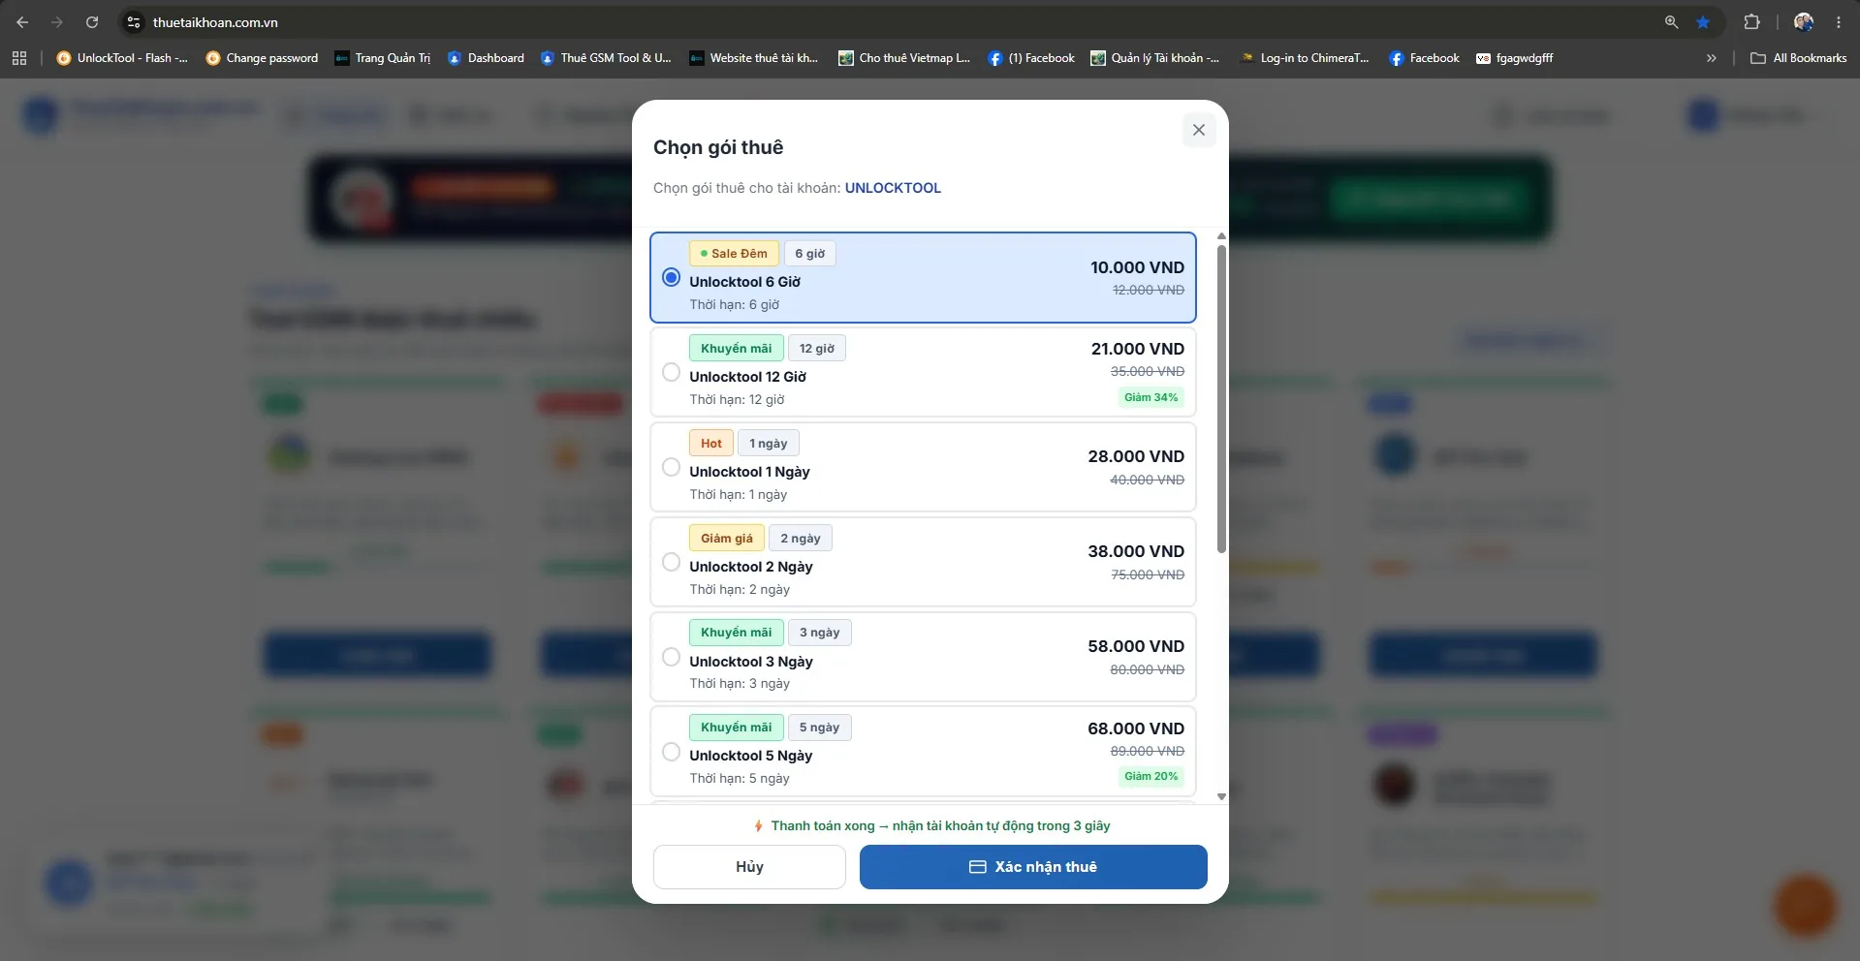Choose the Unlocktool 1 Ngày radio option

pyautogui.click(x=671, y=467)
